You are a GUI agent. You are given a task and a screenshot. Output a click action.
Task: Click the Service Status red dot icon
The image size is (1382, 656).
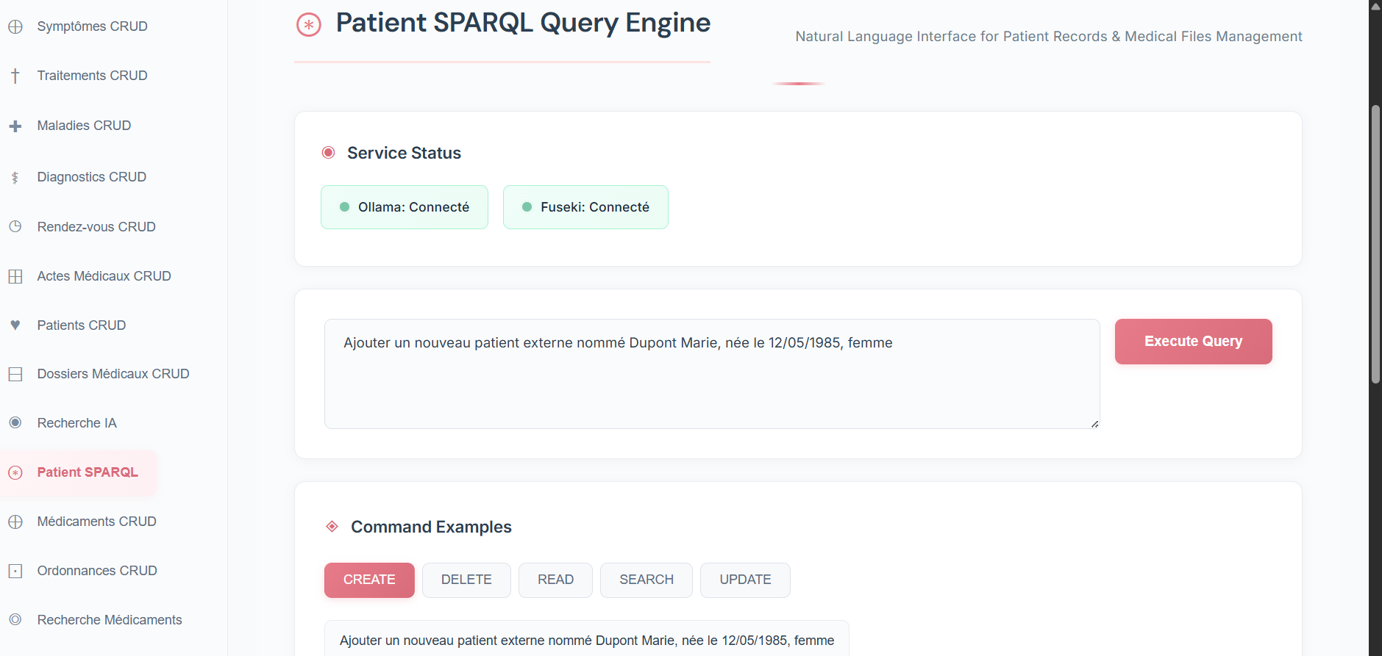click(329, 153)
